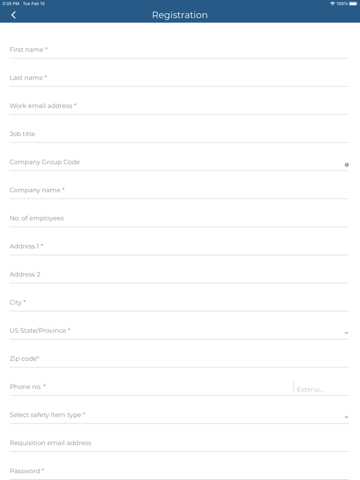Click the Job title input

(x=179, y=134)
